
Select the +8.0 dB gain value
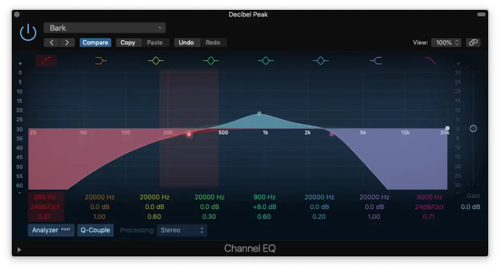coord(264,207)
